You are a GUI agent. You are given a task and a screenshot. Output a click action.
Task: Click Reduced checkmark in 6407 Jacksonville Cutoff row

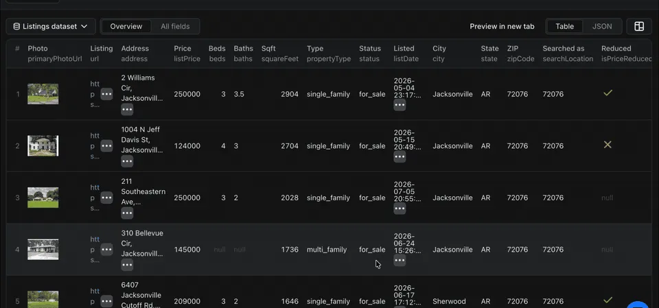[608, 300]
